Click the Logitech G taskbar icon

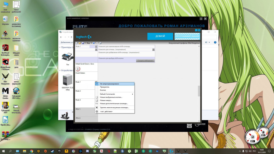(171, 151)
